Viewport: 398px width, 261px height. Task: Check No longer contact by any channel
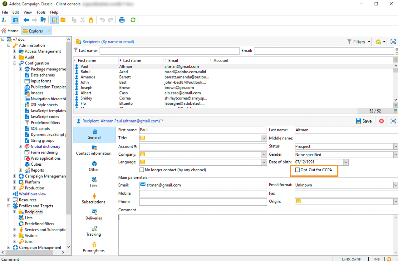[x=142, y=170]
